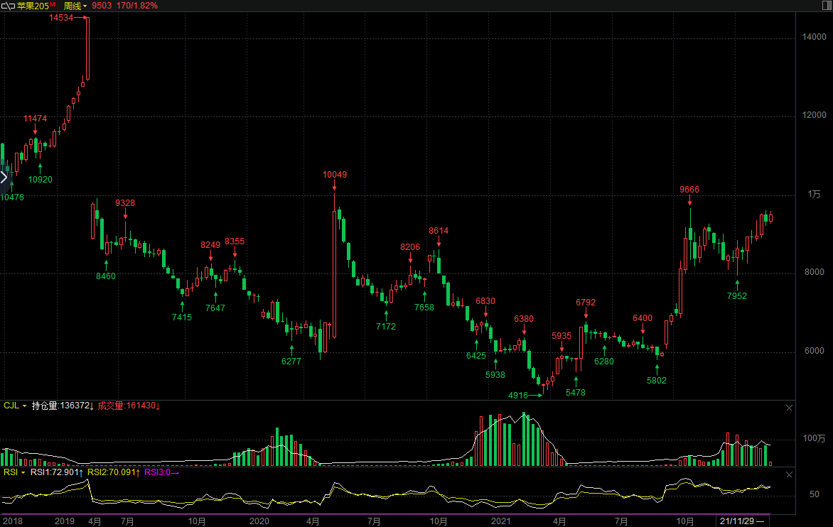The image size is (833, 527).
Task: Expand the hidden left panel with the chevron arrow
Action: (x=4, y=177)
